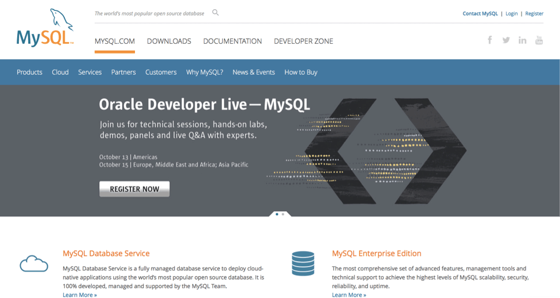Open the Customers menu item
This screenshot has width=560, height=298.
161,72
